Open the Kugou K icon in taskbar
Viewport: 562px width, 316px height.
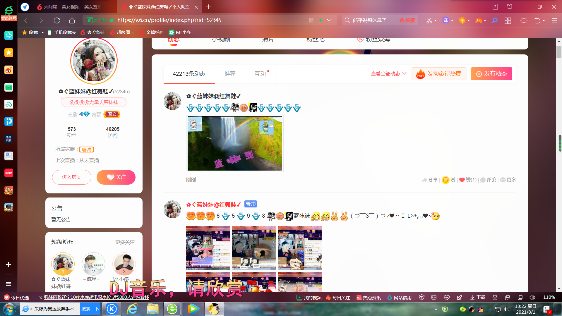tap(112, 309)
